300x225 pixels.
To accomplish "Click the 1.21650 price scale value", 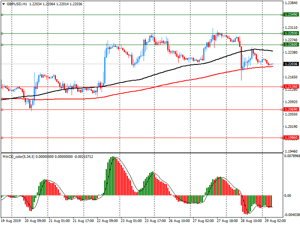I will pyautogui.click(x=291, y=77).
